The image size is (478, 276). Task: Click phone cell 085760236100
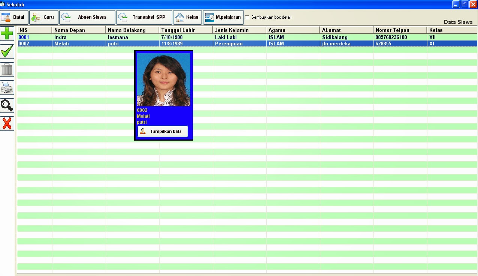400,37
